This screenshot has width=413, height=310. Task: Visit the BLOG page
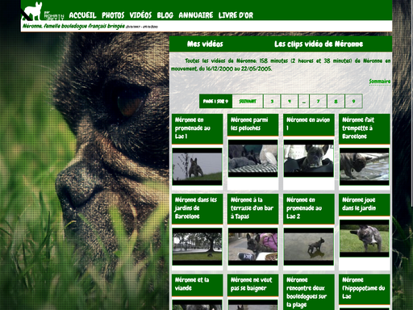(x=165, y=15)
